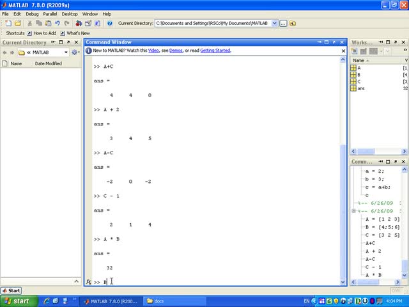Open the File menu
Image resolution: width=409 pixels, height=307 pixels.
pyautogui.click(x=5, y=14)
